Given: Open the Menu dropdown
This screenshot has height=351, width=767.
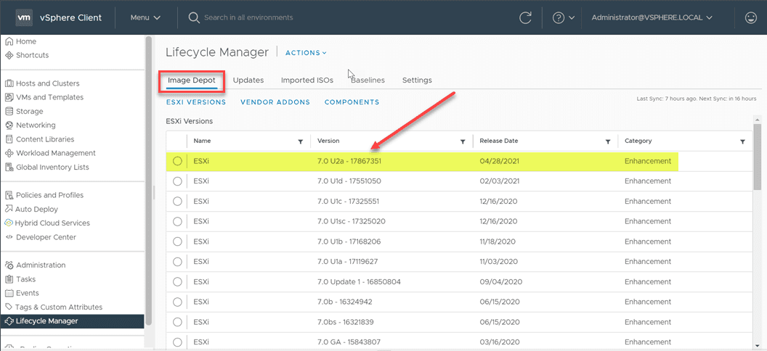Looking at the screenshot, I should point(145,17).
